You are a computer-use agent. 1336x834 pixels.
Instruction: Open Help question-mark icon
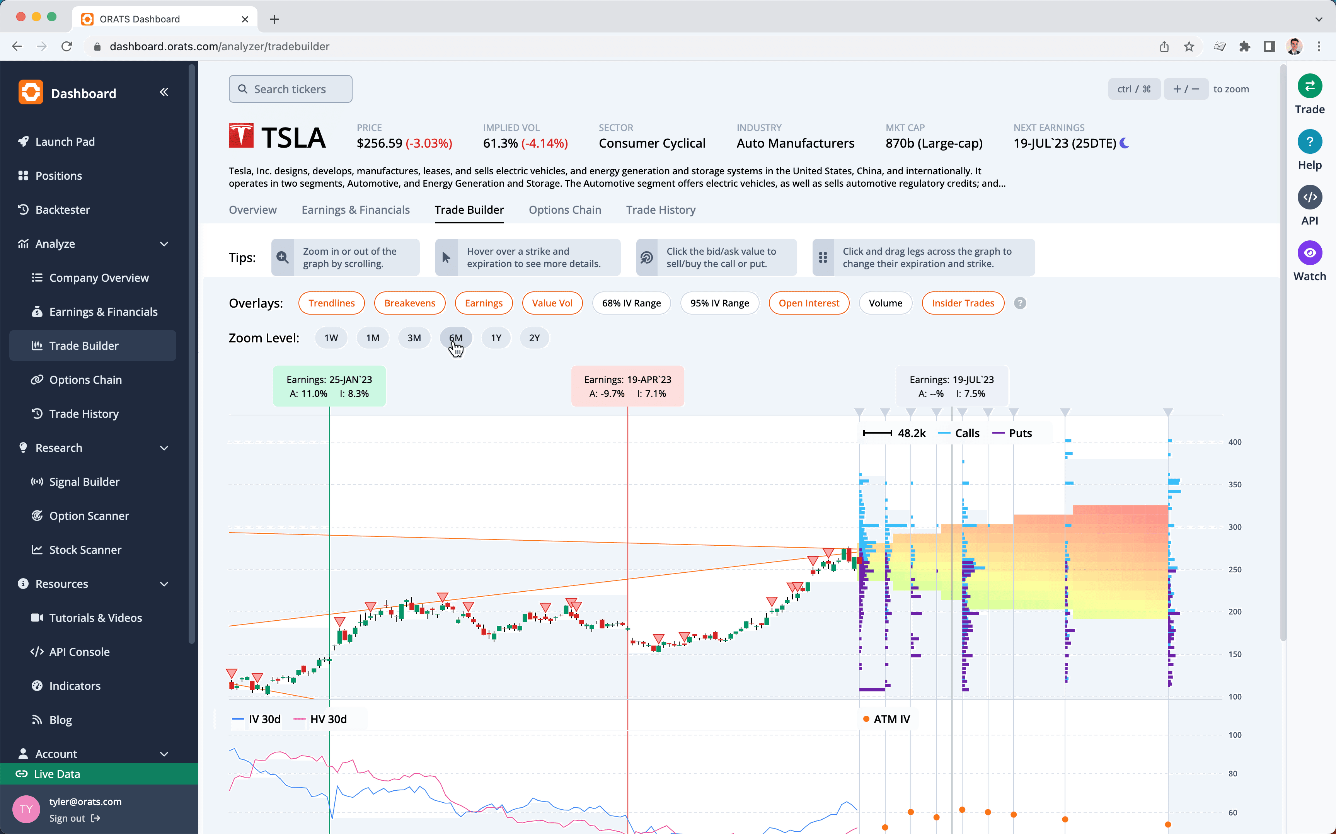coord(1310,142)
